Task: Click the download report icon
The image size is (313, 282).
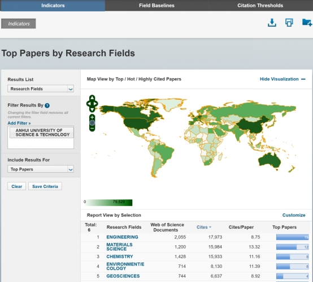Action: [272, 23]
